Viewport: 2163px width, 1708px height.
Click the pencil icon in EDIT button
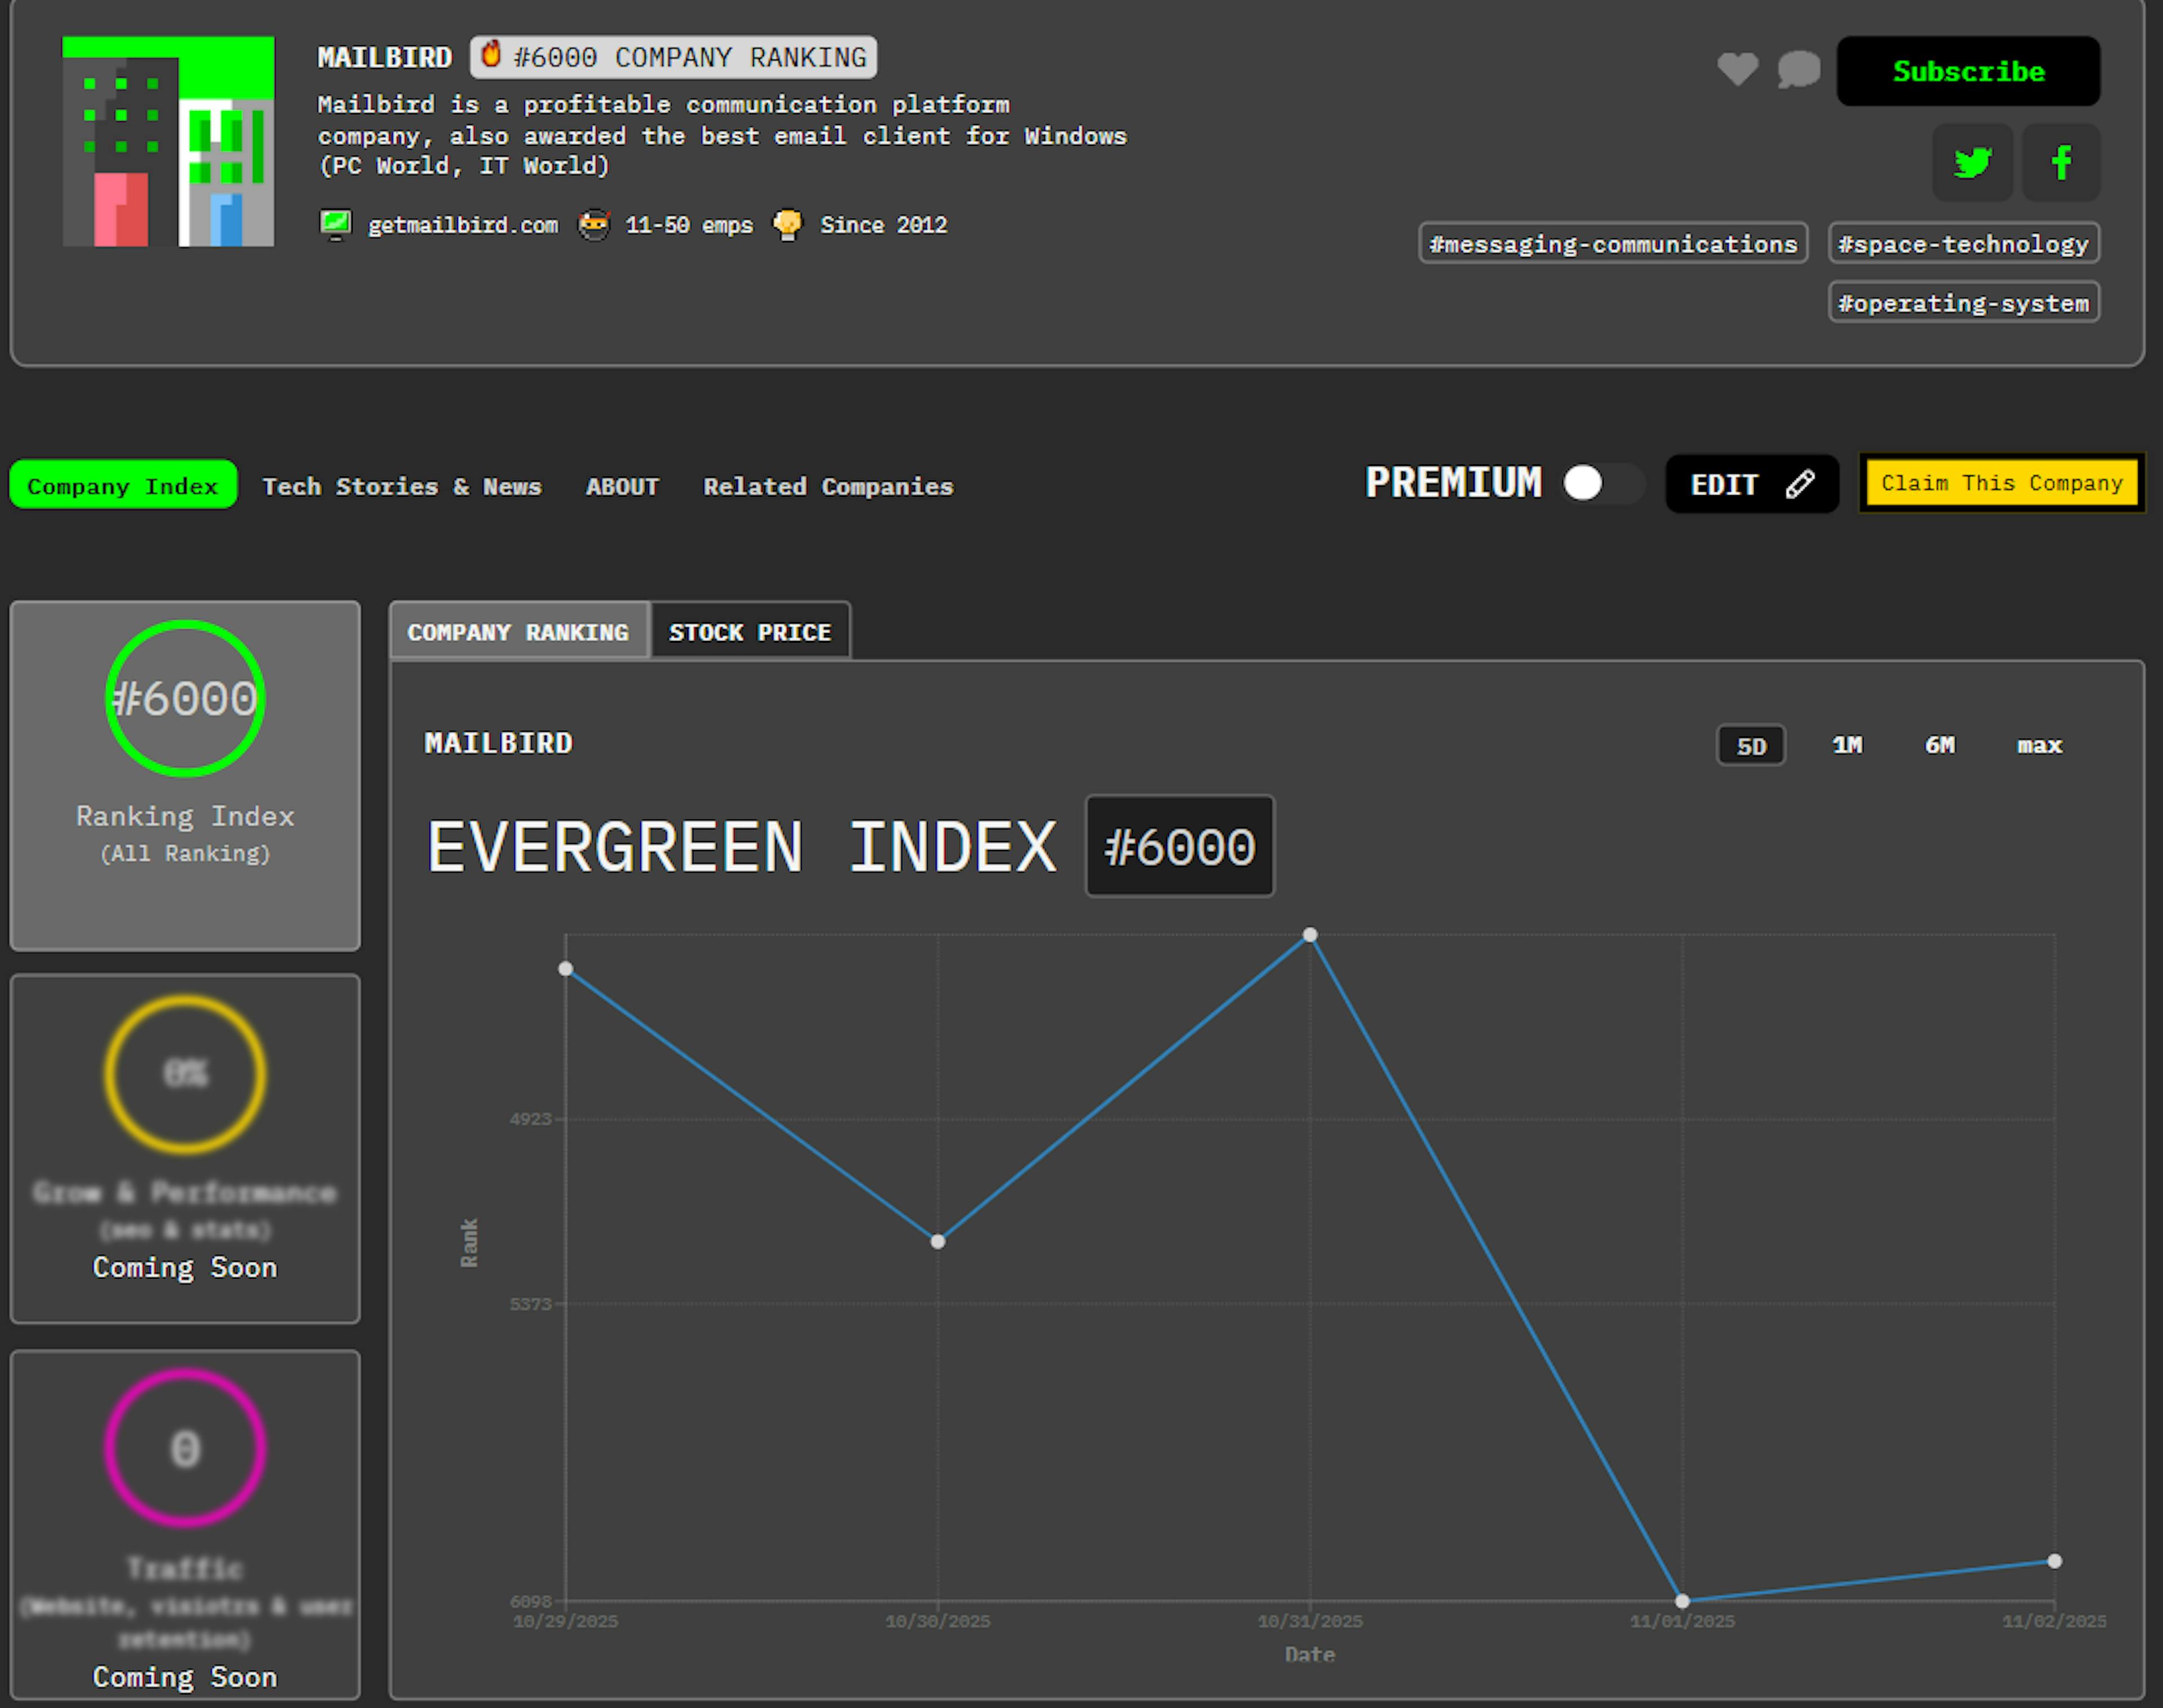pyautogui.click(x=1800, y=484)
